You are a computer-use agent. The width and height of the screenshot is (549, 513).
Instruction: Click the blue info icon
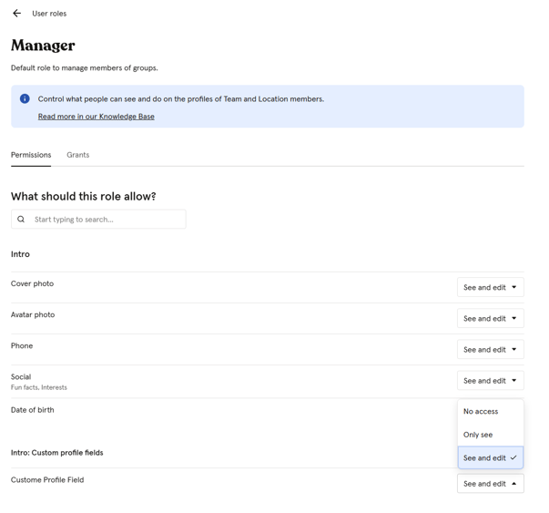tap(25, 98)
